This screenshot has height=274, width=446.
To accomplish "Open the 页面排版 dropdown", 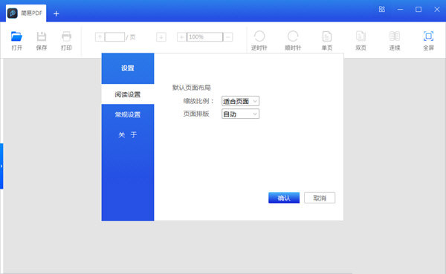I will pyautogui.click(x=240, y=114).
